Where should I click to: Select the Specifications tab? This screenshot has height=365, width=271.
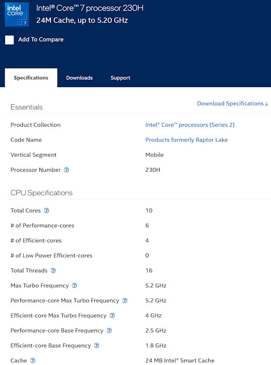31,78
